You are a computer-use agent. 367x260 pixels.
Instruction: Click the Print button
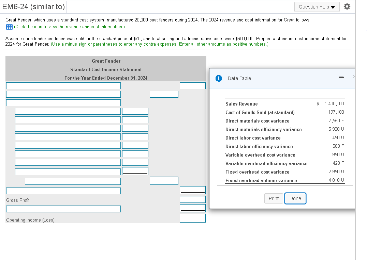[274, 198]
